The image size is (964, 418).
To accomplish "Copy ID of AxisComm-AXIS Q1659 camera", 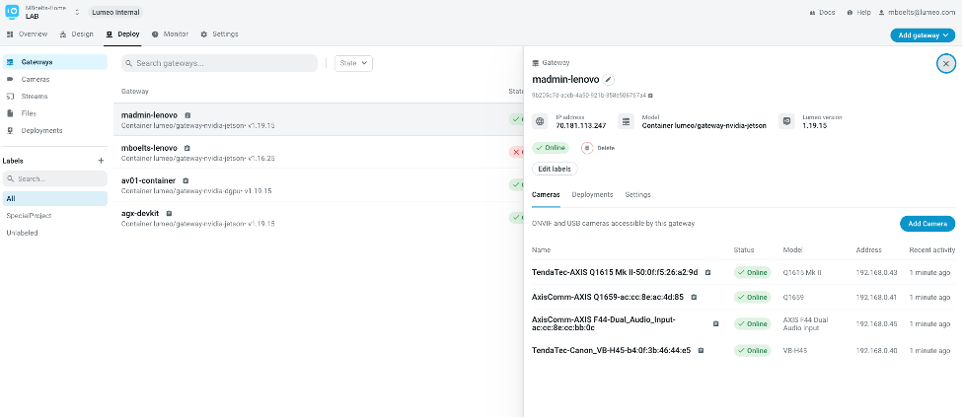I will tap(694, 297).
